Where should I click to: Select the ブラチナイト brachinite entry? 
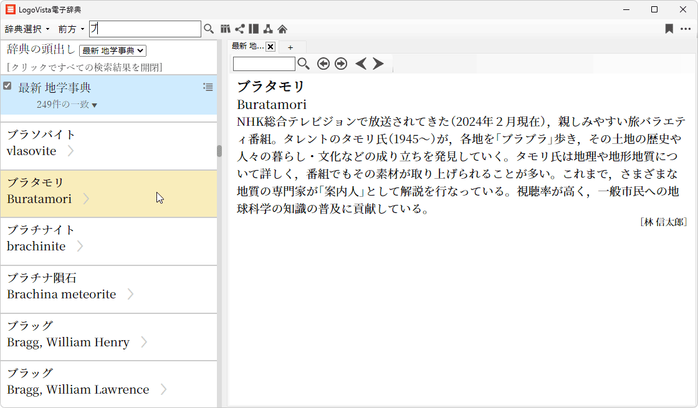(x=108, y=238)
